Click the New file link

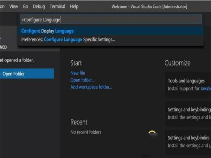(78, 73)
